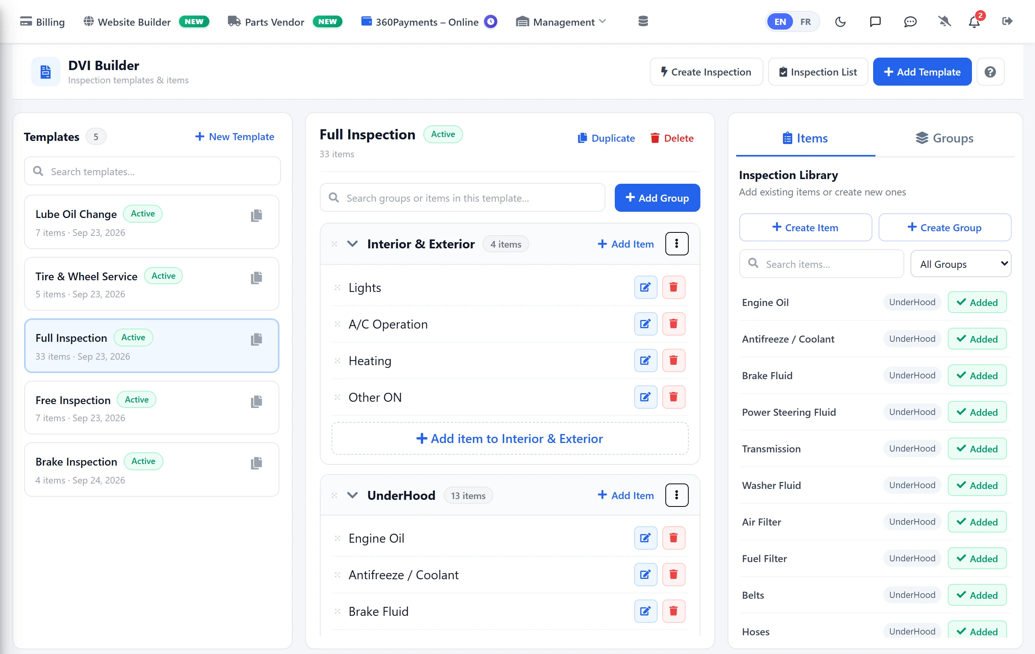
Task: Toggle the Added state for Fuel Filter
Action: coord(977,558)
